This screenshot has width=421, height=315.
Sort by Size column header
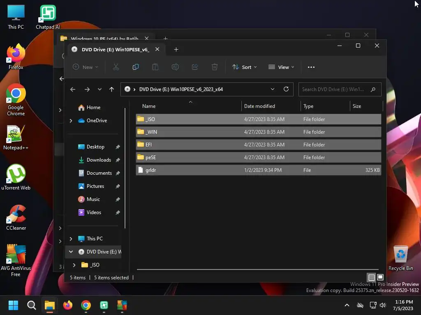[356, 106]
